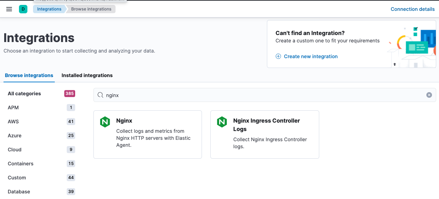The height and width of the screenshot is (199, 439).
Task: Open the Nginx integration card
Action: point(148,135)
